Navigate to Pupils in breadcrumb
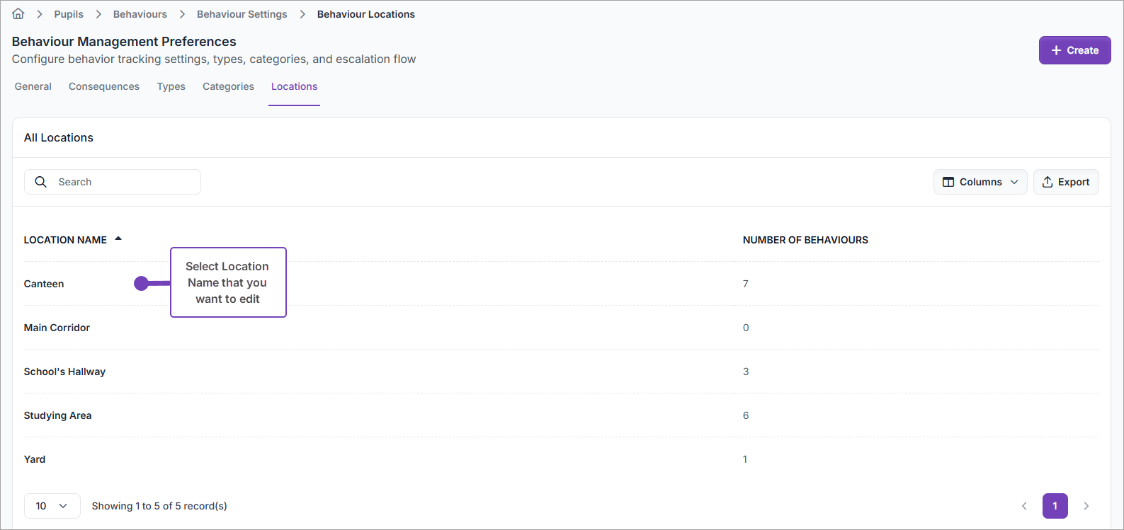 click(69, 14)
